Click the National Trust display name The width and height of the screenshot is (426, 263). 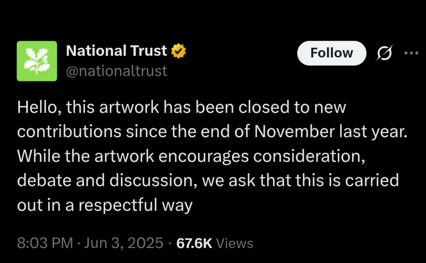click(x=115, y=50)
